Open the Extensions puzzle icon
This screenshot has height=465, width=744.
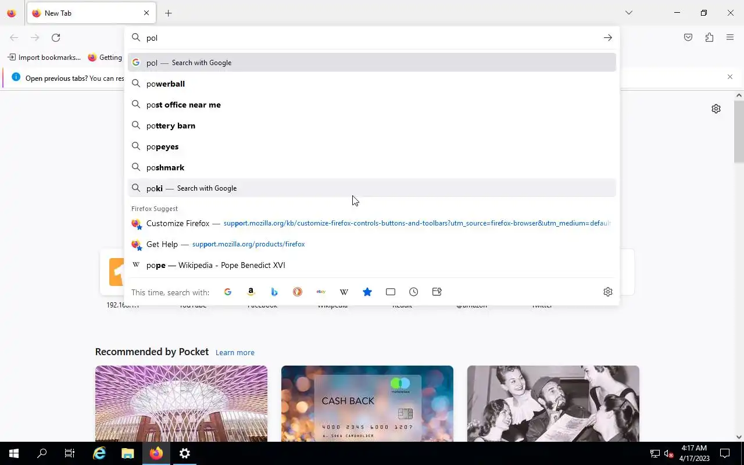coord(709,38)
